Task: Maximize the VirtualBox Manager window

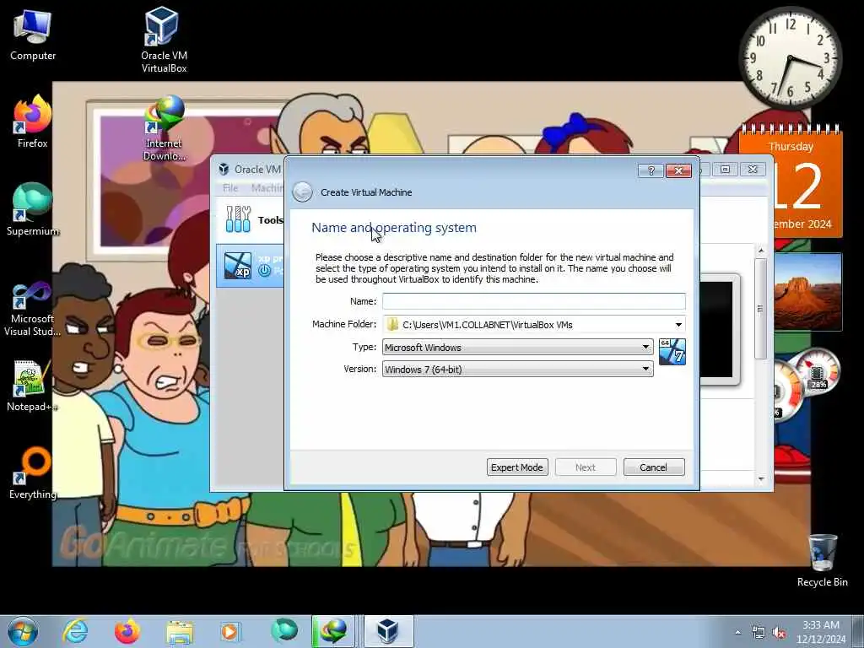Action: click(x=725, y=169)
